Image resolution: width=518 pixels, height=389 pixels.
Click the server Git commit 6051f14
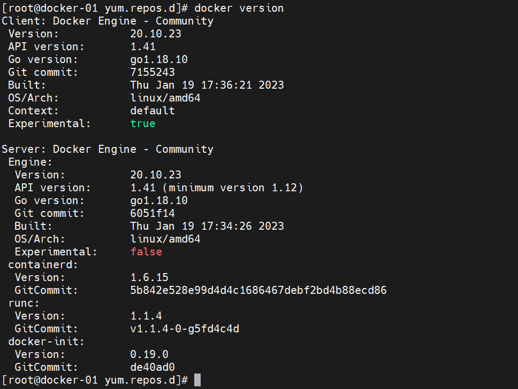click(x=153, y=213)
